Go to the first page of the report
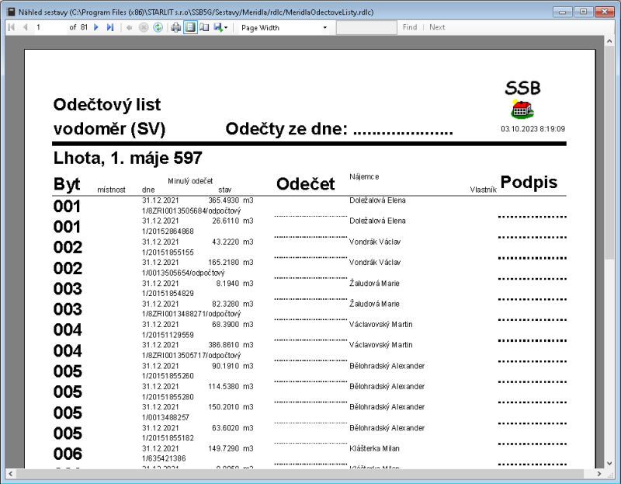 (x=10, y=27)
